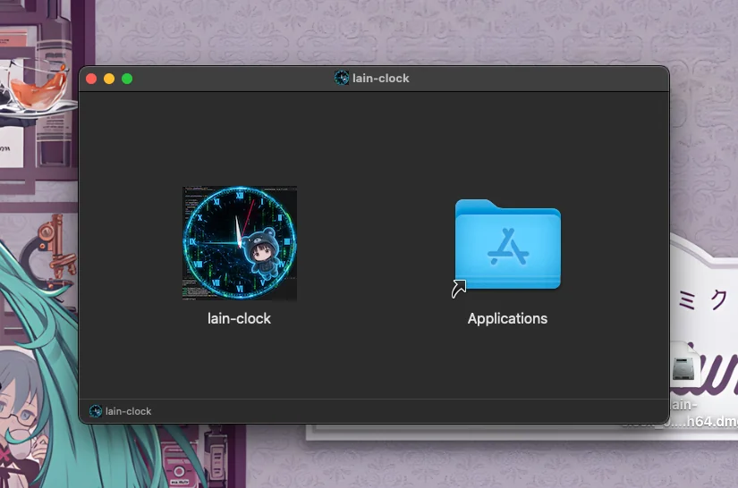Close the lain-clock window with red button
The image size is (738, 488).
(91, 79)
